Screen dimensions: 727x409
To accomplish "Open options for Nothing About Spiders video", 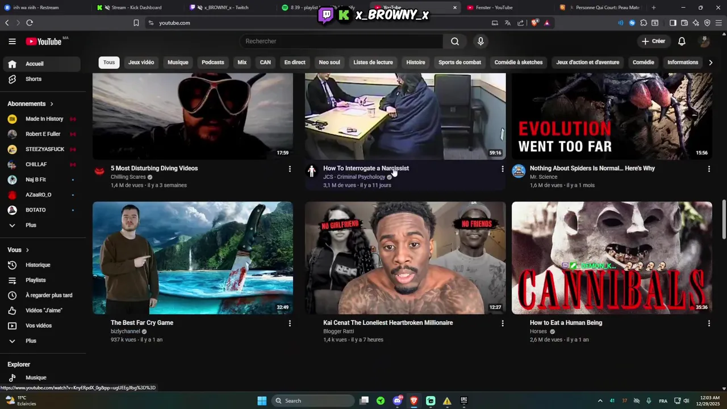I will pos(709,169).
